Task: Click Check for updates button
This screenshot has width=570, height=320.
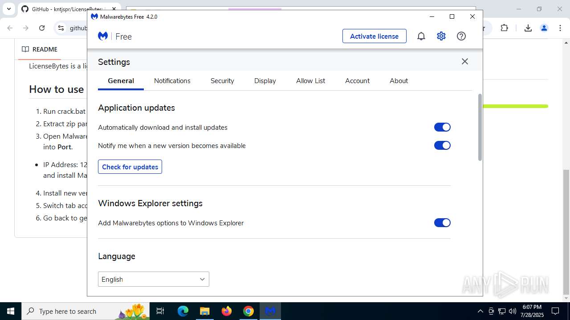Action: click(130, 167)
